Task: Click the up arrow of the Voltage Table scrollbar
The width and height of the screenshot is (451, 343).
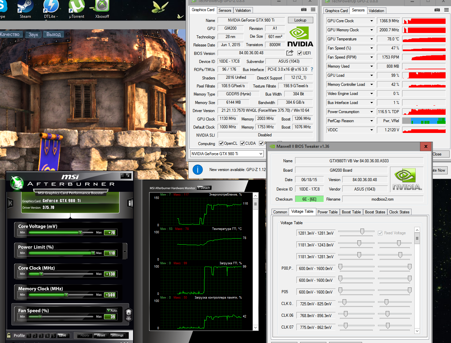Action: tap(417, 230)
